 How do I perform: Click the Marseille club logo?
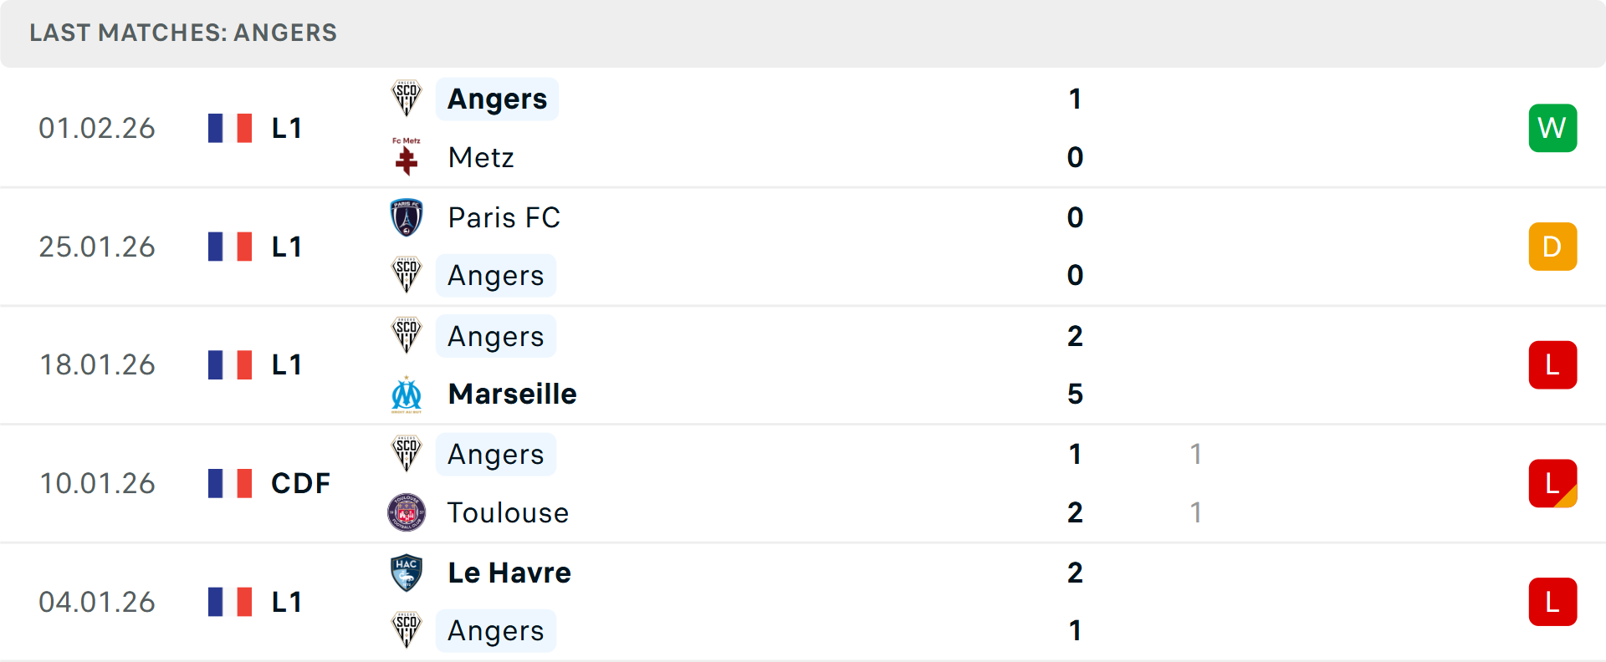tap(407, 395)
